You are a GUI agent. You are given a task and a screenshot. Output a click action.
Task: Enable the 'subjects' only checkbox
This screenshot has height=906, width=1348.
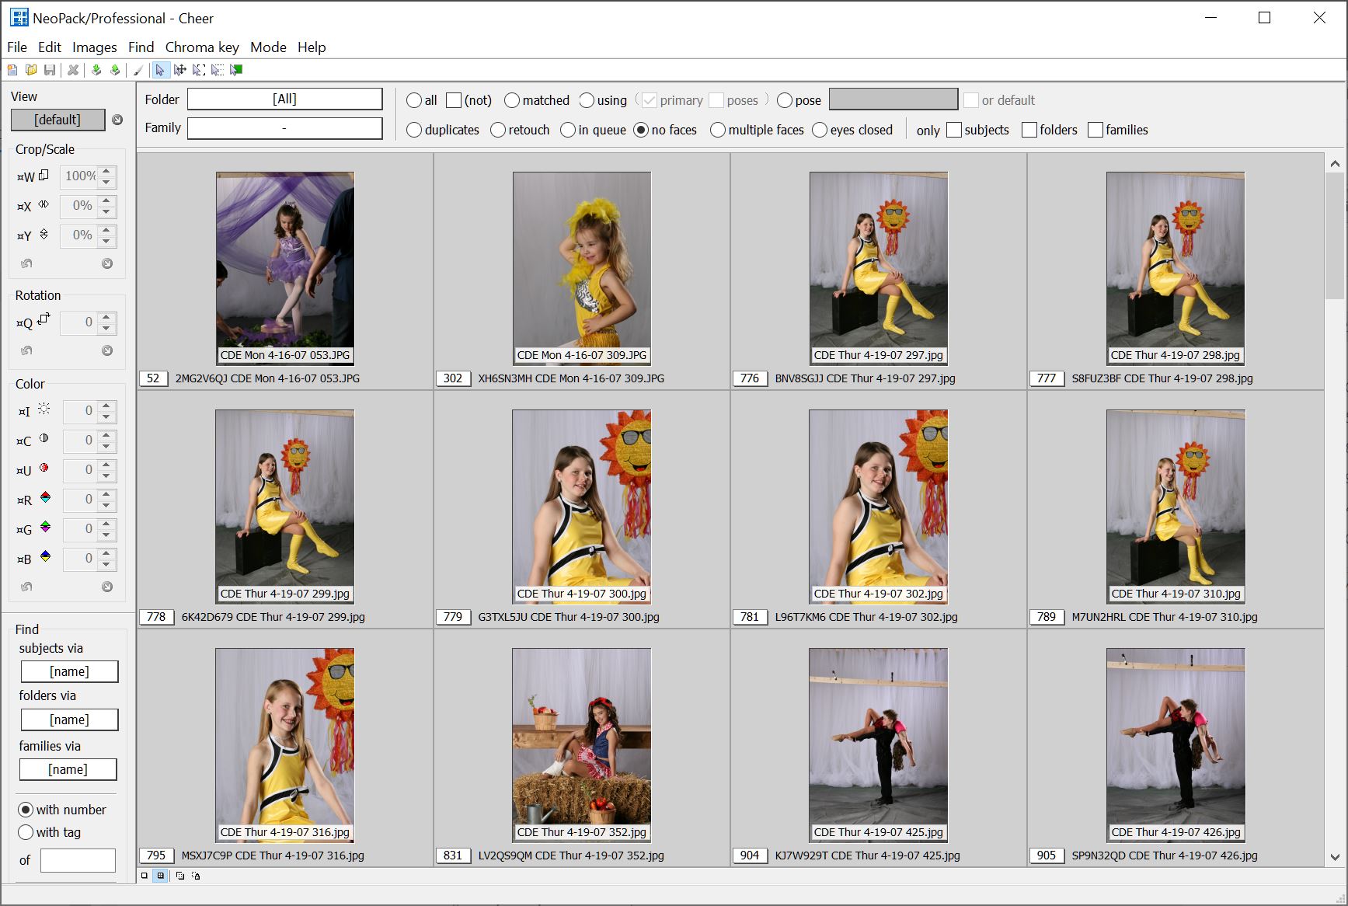[x=954, y=130]
